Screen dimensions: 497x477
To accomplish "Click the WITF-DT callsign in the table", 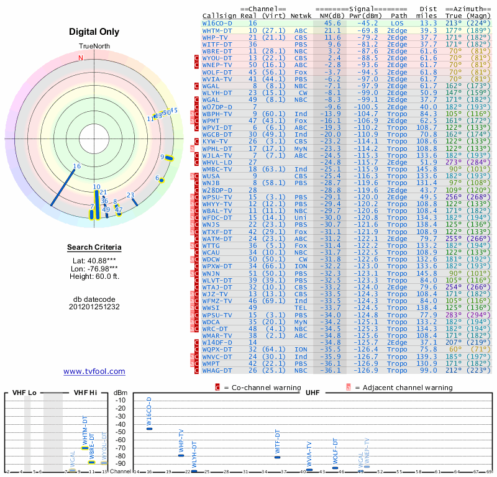I will pos(217,44).
